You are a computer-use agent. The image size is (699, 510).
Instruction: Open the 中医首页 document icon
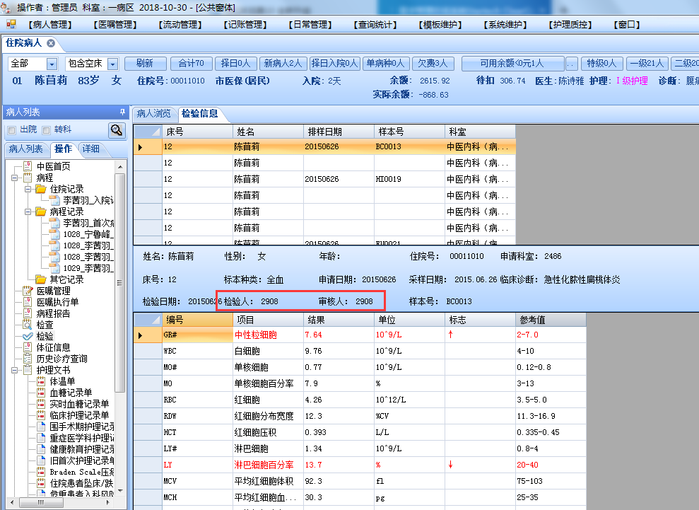(x=28, y=166)
